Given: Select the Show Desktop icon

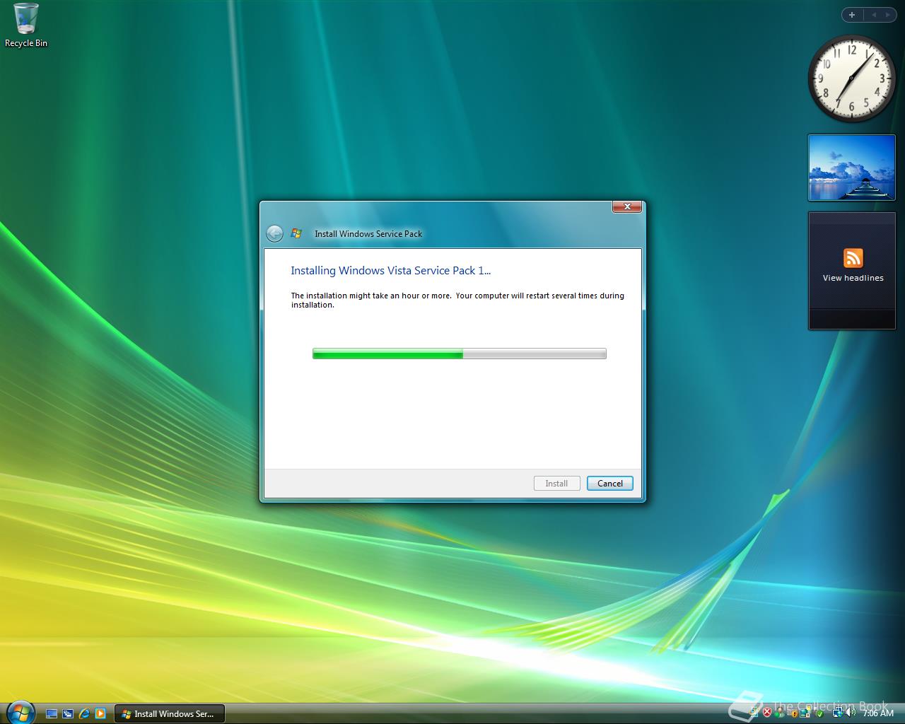Looking at the screenshot, I should pyautogui.click(x=52, y=714).
